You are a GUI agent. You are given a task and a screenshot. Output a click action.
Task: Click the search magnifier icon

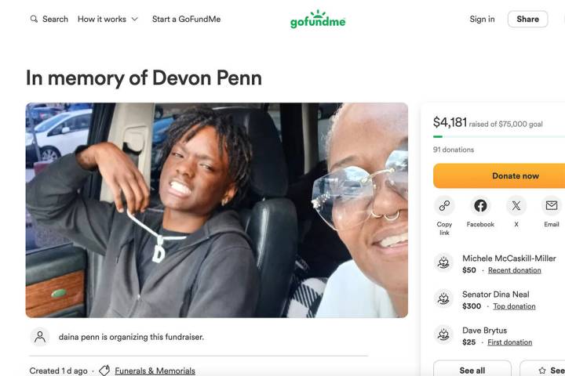(x=34, y=19)
